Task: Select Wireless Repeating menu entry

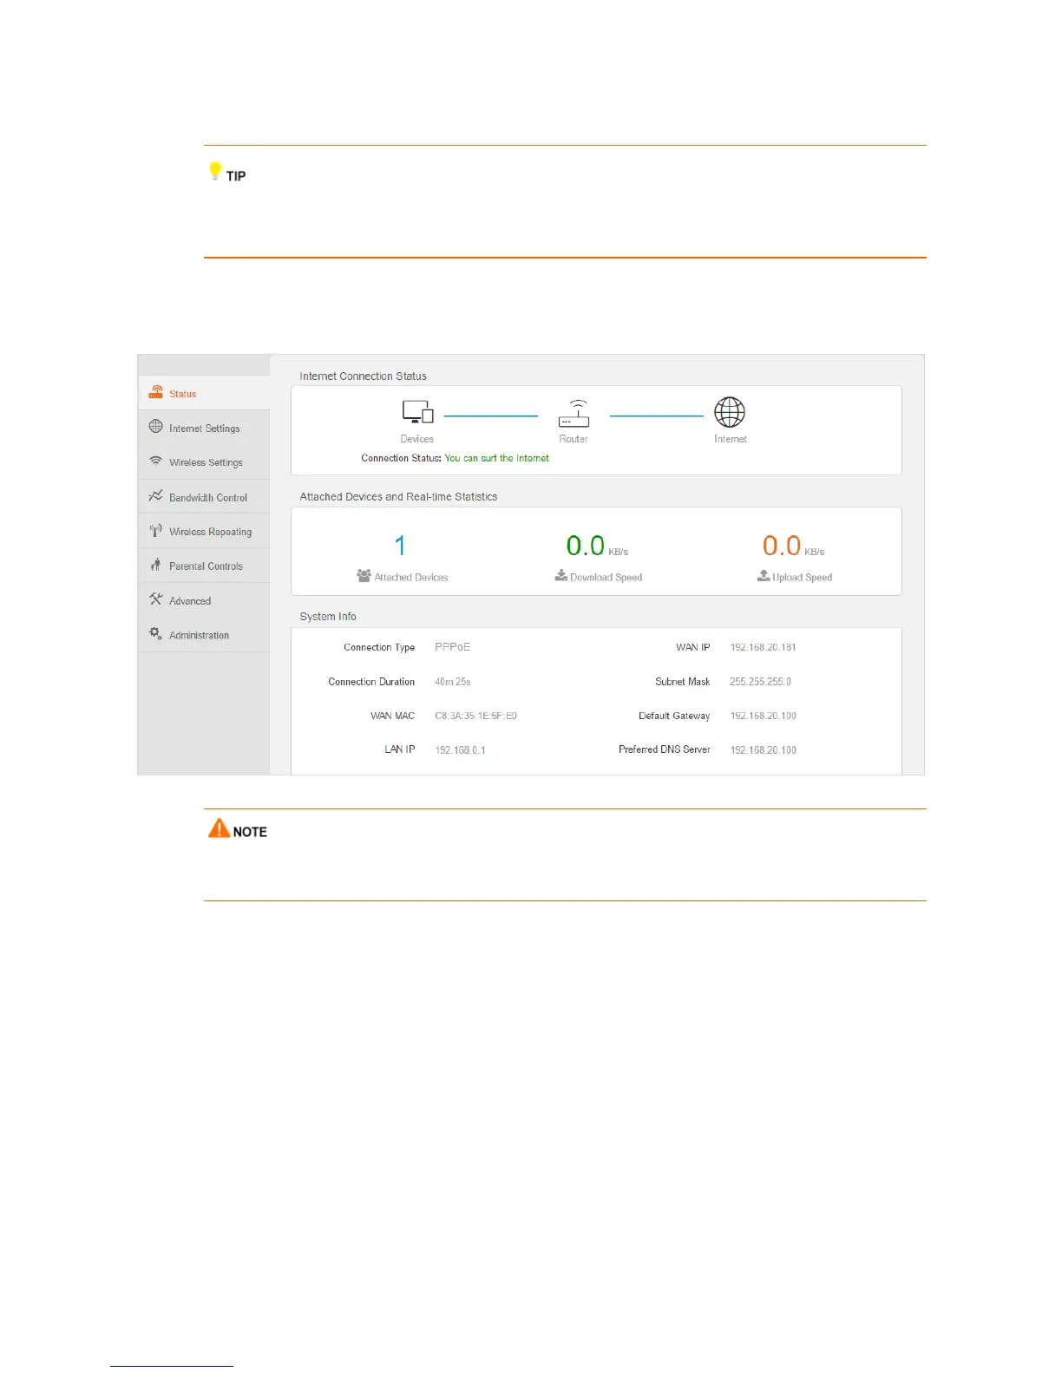Action: (204, 532)
